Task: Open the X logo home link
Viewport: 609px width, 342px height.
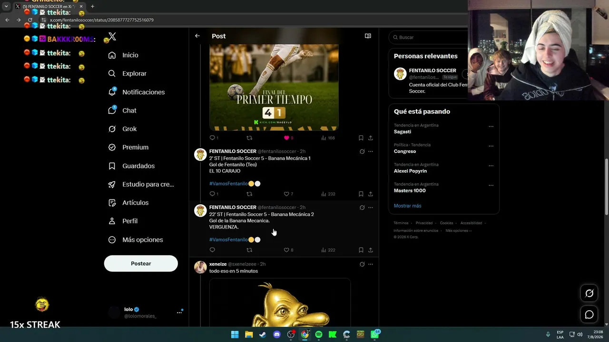Action: click(x=112, y=37)
